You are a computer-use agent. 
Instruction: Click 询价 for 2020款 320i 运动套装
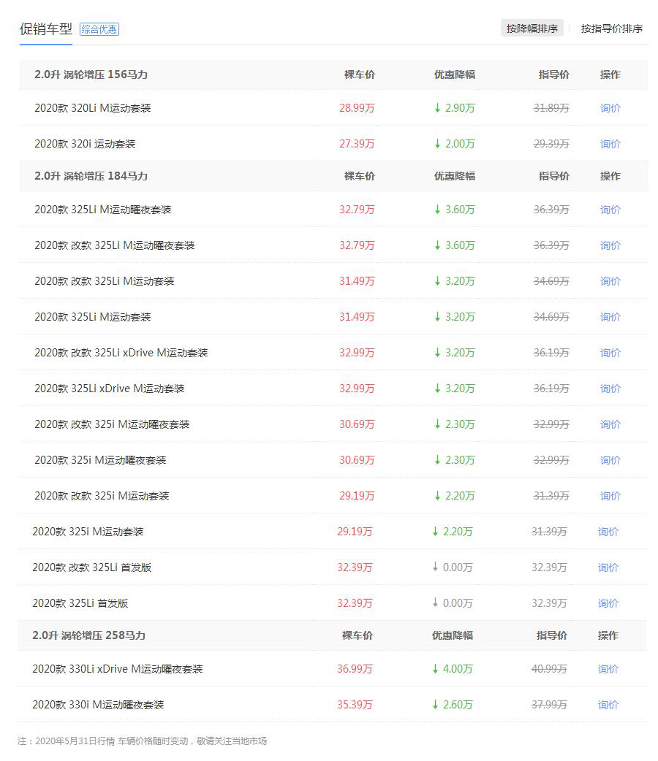[x=610, y=144]
